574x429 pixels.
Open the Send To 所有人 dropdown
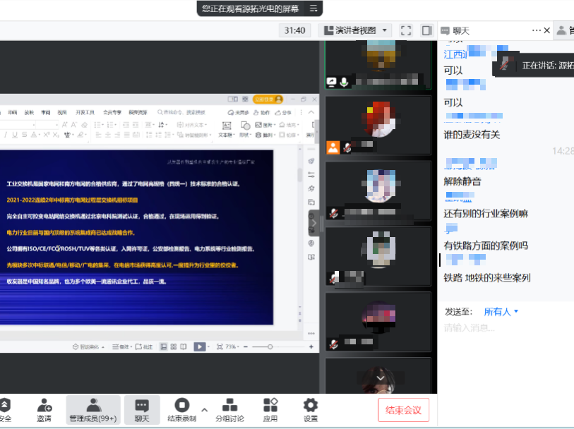501,311
